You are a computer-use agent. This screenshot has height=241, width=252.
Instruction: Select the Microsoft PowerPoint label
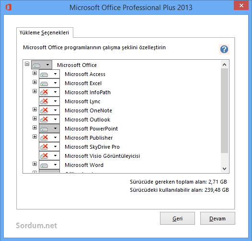pos(92,129)
